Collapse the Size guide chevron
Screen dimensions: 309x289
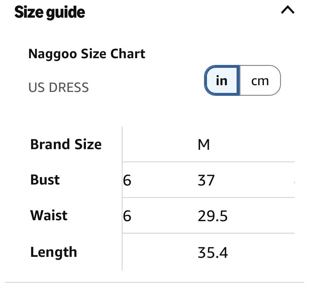[287, 10]
